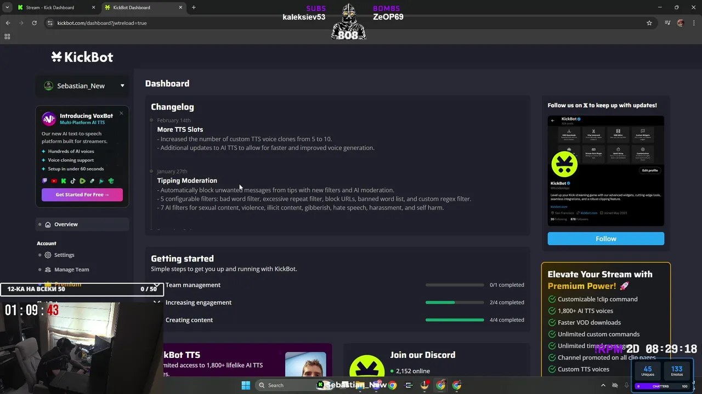Click the Tipping Moderation changelog heading
The width and height of the screenshot is (702, 394).
(187, 181)
